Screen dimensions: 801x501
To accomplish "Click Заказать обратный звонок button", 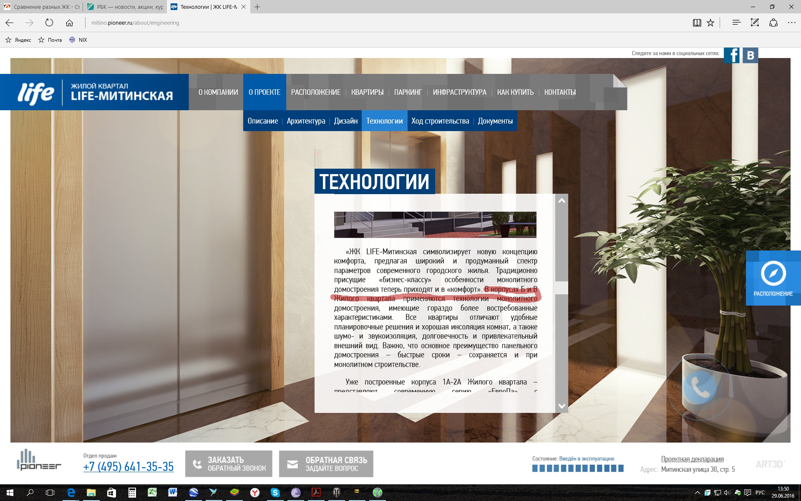I will point(229,464).
